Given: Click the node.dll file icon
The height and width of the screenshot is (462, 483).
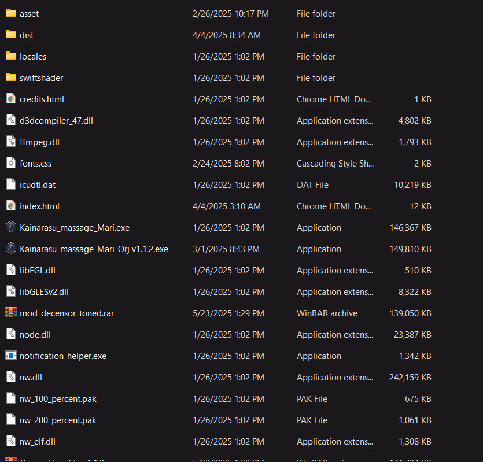Looking at the screenshot, I should tap(11, 334).
